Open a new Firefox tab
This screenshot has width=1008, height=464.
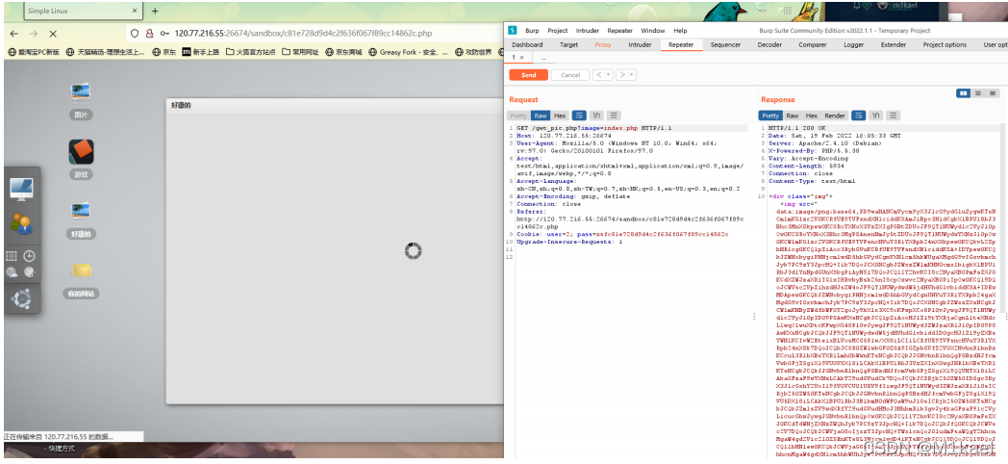[x=155, y=11]
